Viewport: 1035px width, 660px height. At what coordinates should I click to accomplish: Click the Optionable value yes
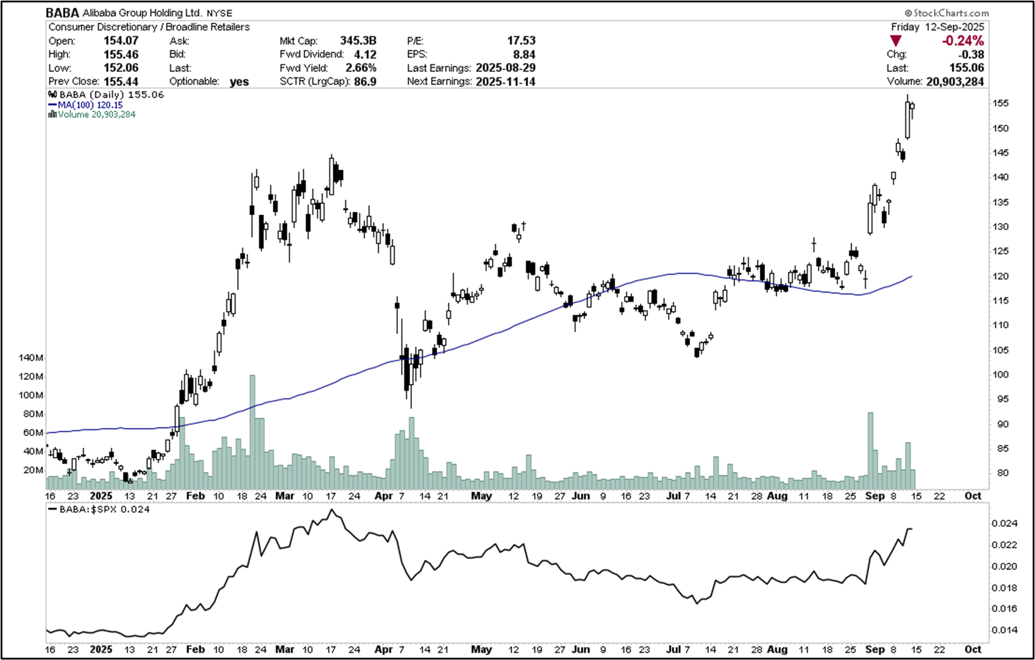tap(239, 82)
